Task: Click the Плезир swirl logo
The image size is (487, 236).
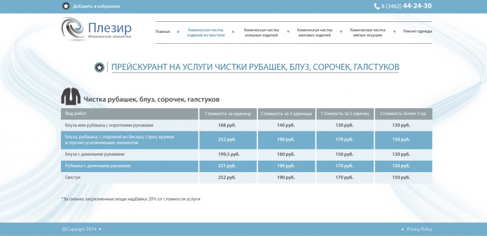Action: click(73, 29)
